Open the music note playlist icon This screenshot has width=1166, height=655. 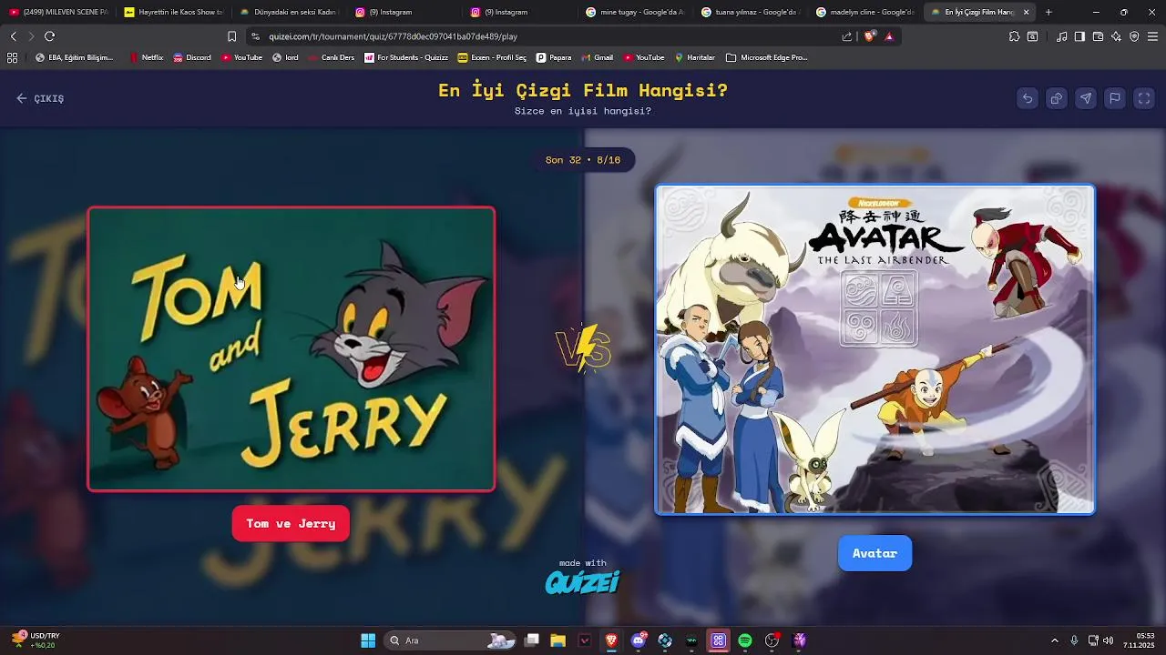pos(1061,36)
